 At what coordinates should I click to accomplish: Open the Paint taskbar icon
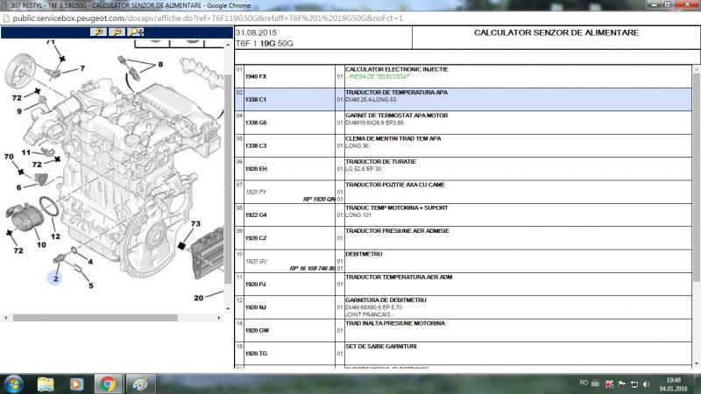(x=140, y=383)
